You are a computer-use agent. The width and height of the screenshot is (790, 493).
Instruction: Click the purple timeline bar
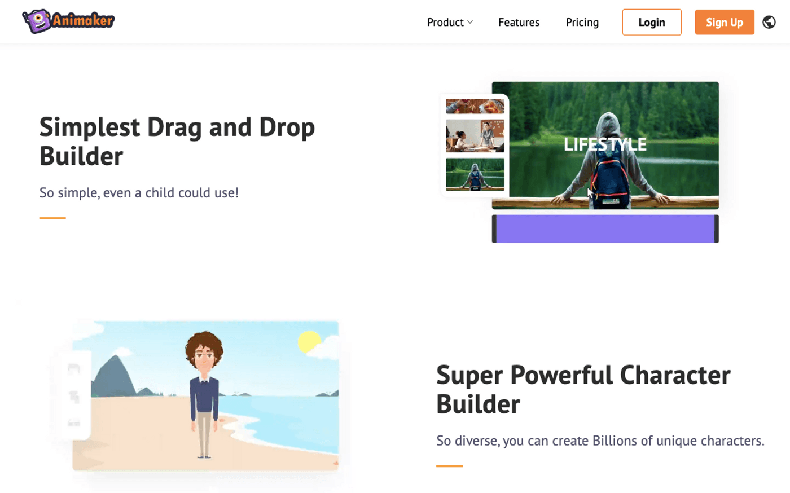coord(605,229)
